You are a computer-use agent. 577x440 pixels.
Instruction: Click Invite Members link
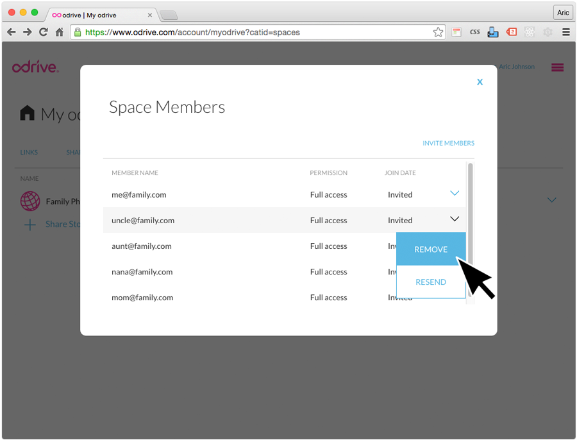(449, 143)
